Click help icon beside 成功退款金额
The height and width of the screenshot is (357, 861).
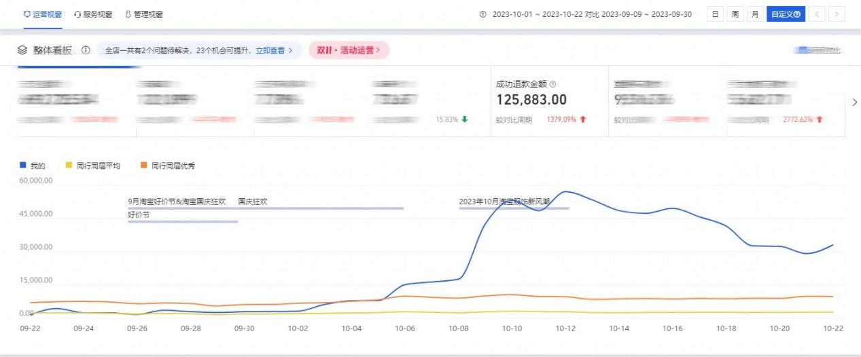552,85
